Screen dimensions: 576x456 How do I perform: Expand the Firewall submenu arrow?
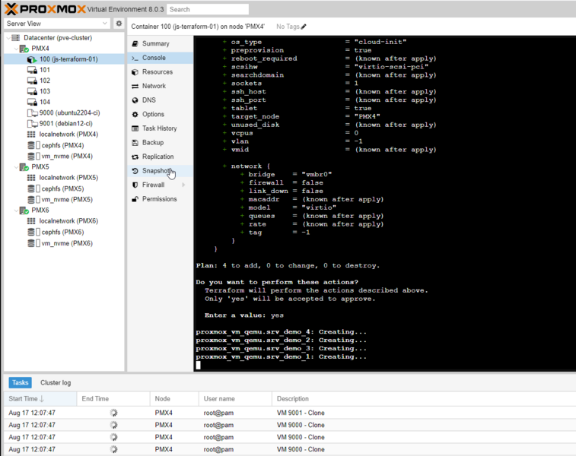click(183, 185)
